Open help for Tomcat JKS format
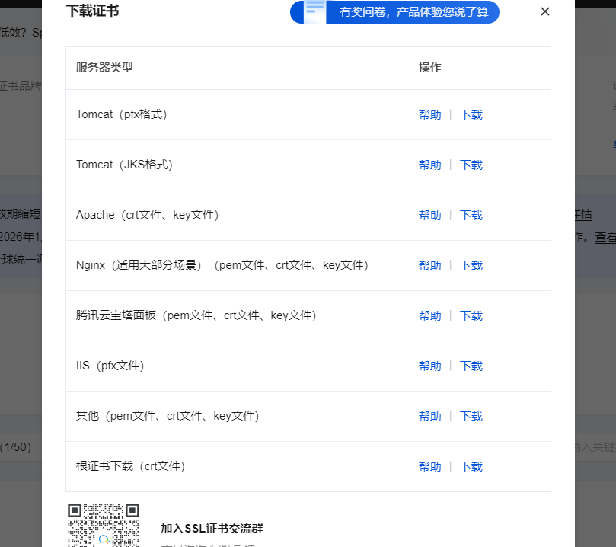 point(429,165)
